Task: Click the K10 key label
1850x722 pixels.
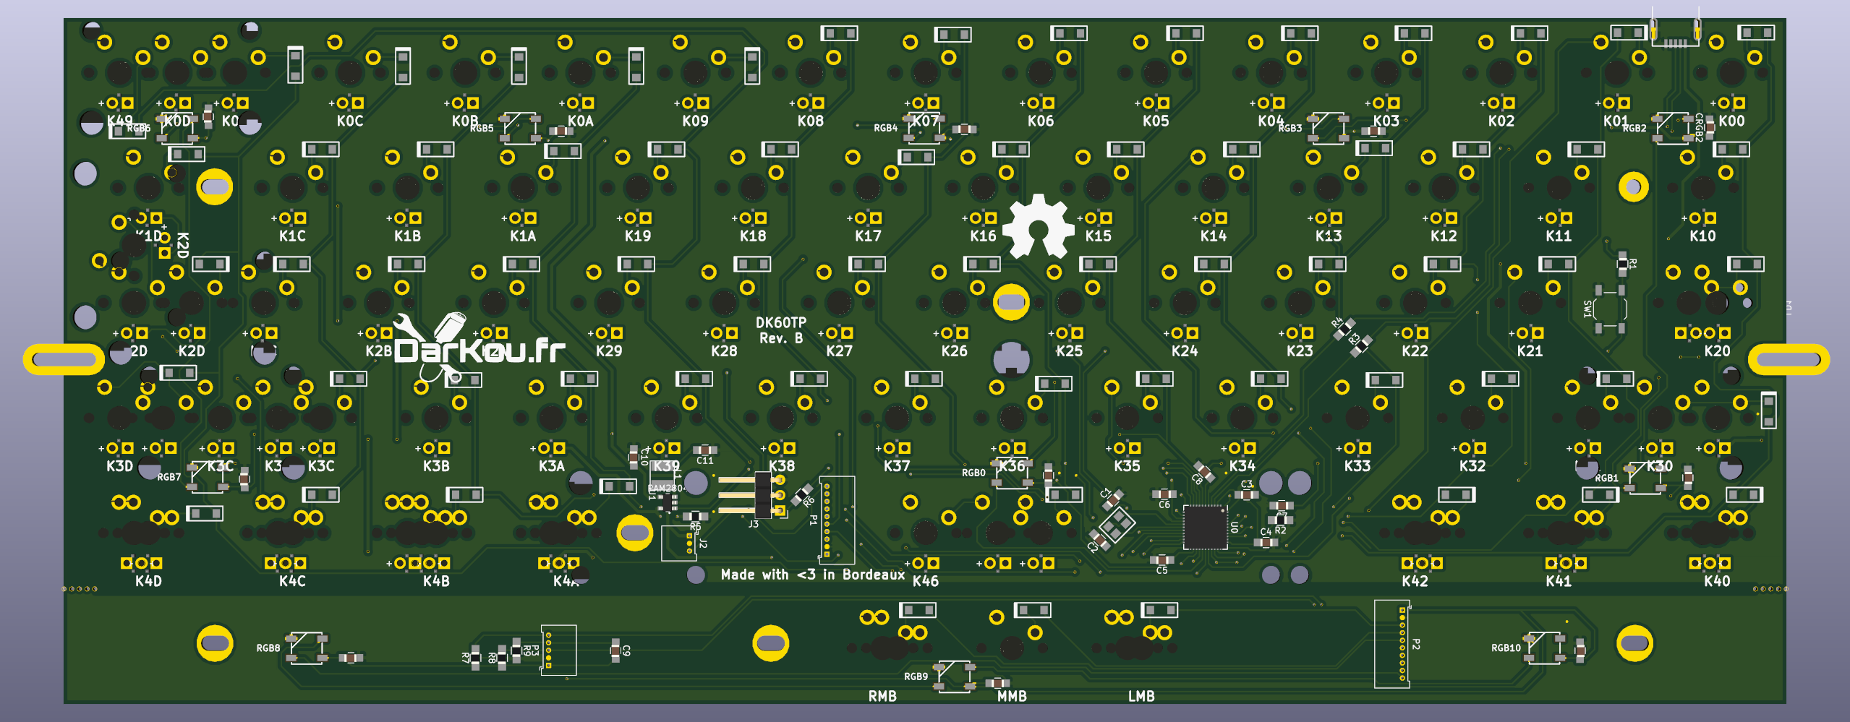Action: (x=1702, y=236)
